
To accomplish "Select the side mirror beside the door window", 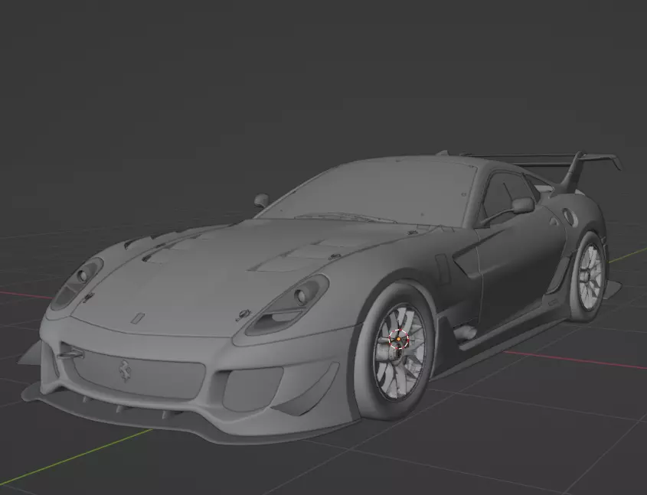I will coord(523,205).
